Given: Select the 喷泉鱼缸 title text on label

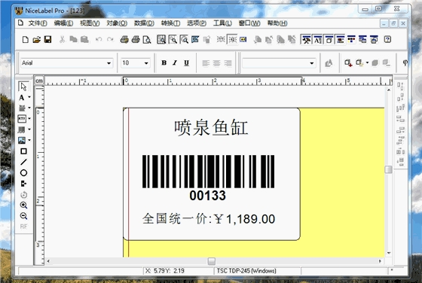Looking at the screenshot, I should pos(211,127).
